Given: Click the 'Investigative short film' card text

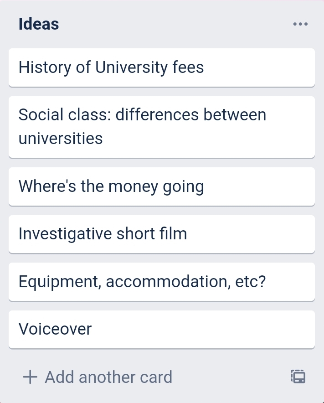Looking at the screenshot, I should [x=103, y=234].
